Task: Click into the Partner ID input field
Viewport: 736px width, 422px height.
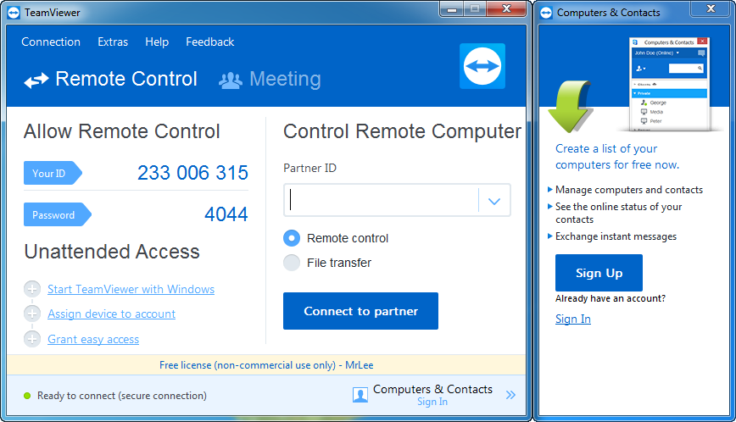Action: tap(382, 200)
